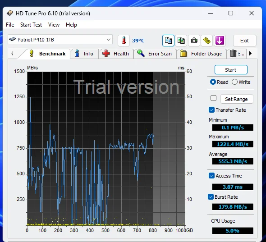Viewport: 266px width, 242px height.
Task: Open the Help menu
Action: tap(71, 25)
